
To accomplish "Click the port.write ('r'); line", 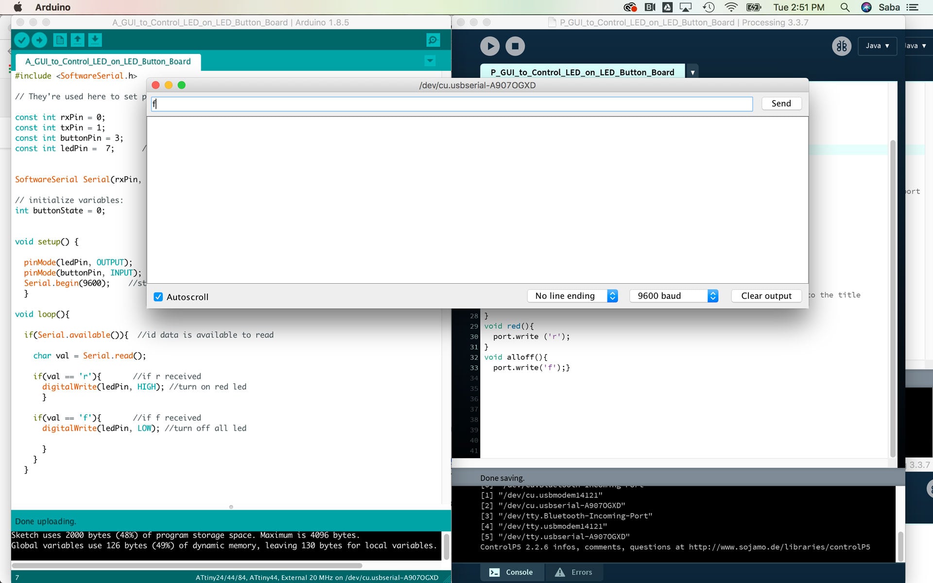I will (x=531, y=336).
